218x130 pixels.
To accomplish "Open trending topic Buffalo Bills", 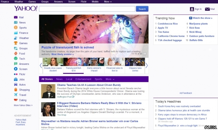I will (196, 40).
